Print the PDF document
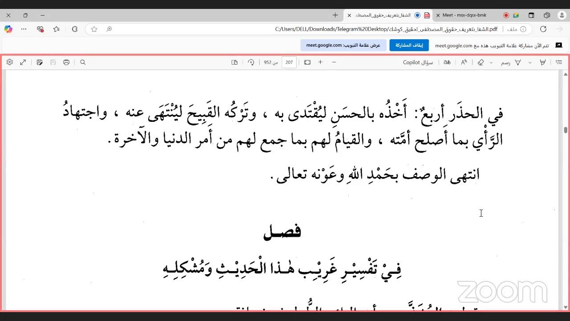The image size is (570, 321). coord(66,62)
